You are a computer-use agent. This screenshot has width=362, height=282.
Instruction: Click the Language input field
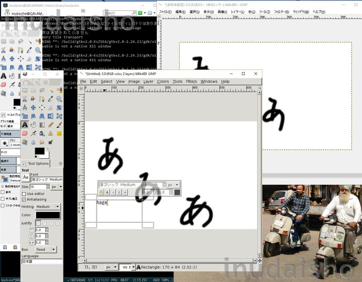[42, 262]
